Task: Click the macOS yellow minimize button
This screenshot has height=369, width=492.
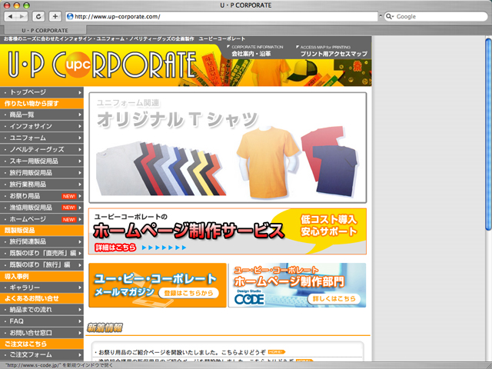Action: point(17,5)
